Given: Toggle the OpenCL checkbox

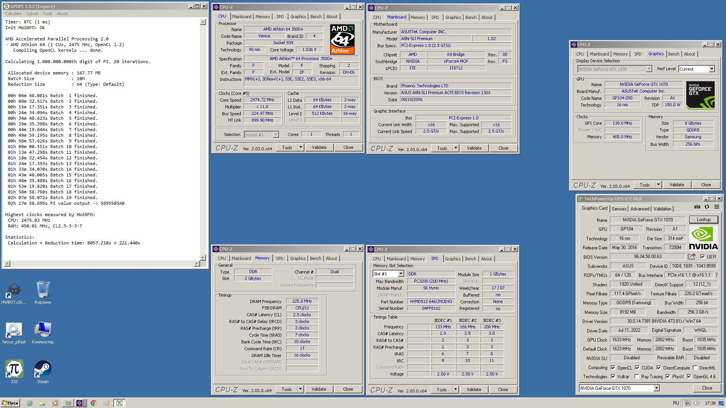Looking at the screenshot, I should click(x=613, y=368).
